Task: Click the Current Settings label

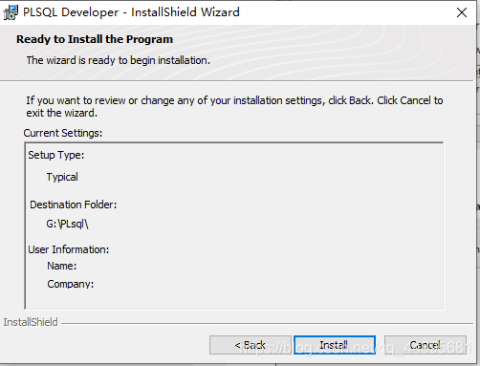Action: pyautogui.click(x=63, y=133)
